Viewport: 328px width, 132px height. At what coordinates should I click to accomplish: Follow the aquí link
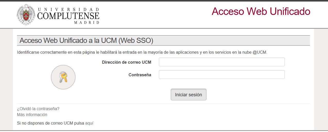(x=89, y=123)
